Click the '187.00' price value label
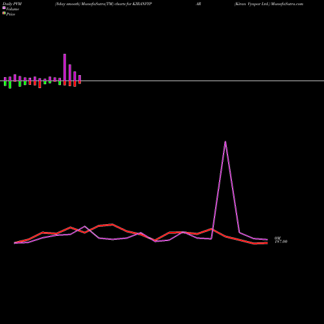The image size is (324, 324). (x=281, y=242)
